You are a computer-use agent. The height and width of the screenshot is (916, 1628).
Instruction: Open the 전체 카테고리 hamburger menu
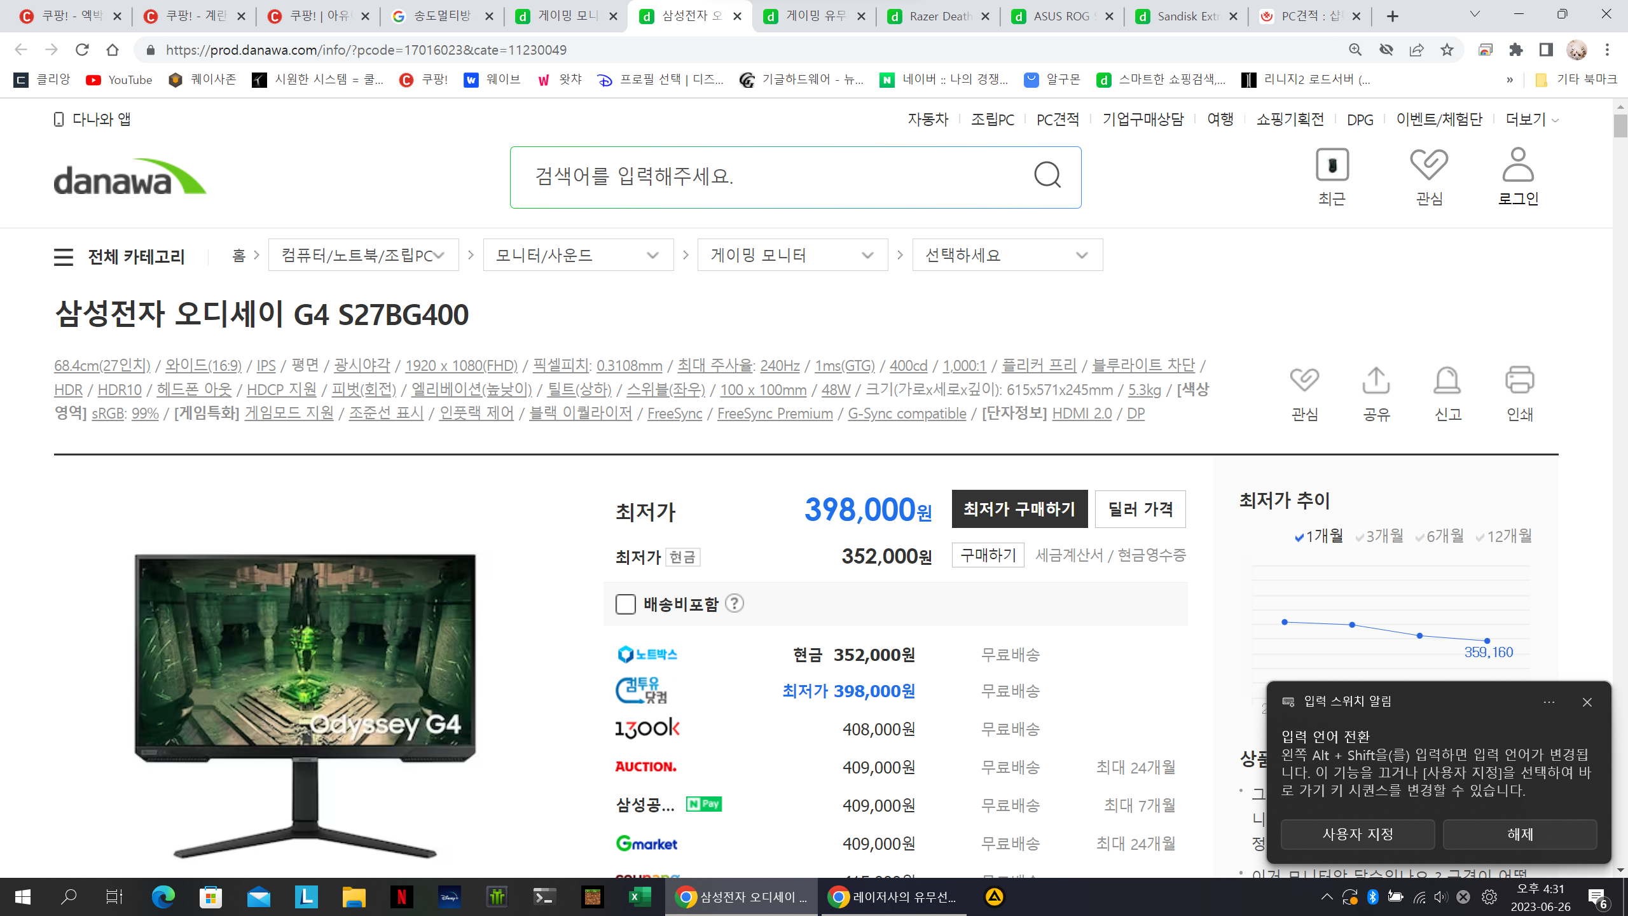[x=64, y=257]
